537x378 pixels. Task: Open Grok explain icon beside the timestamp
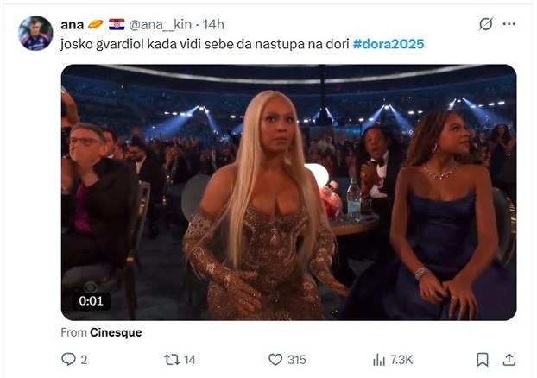(485, 24)
